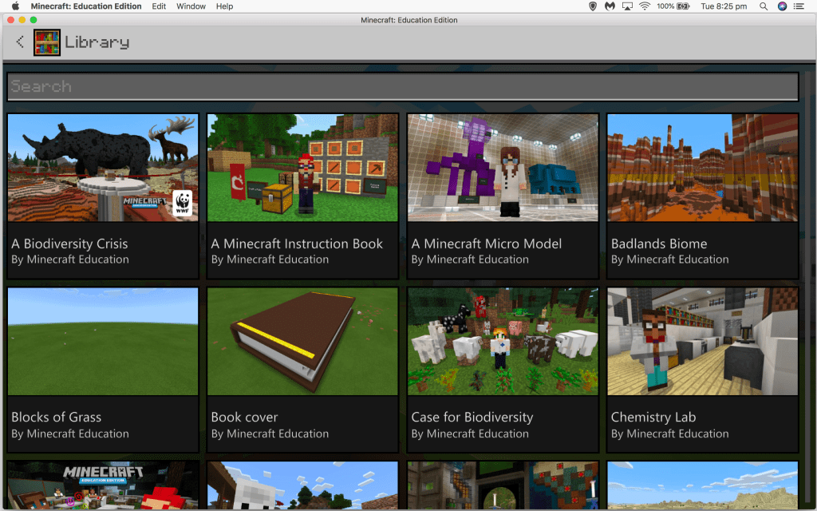Choose the Badlands Biome world
817x511 pixels.
pyautogui.click(x=702, y=168)
